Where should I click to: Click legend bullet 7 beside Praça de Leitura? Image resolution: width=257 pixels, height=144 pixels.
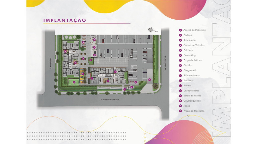[x=180, y=60]
